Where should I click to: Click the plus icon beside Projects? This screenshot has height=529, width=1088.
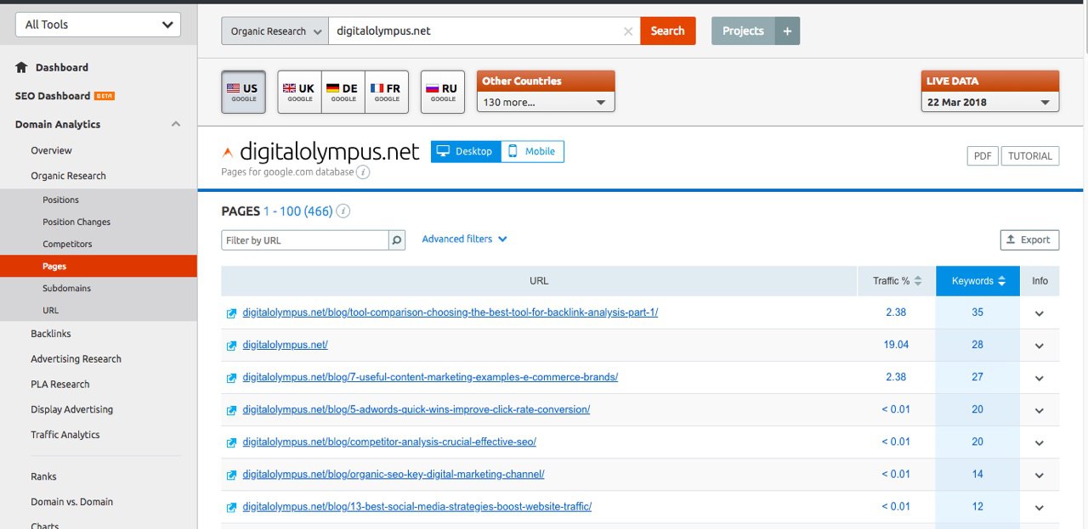(787, 31)
